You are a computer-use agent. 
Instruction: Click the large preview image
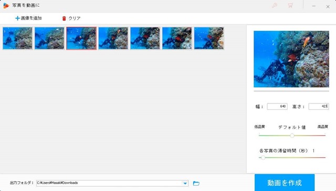tap(291, 59)
